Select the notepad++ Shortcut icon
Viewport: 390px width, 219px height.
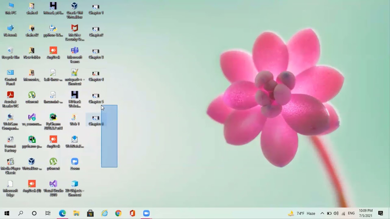[x=75, y=77]
